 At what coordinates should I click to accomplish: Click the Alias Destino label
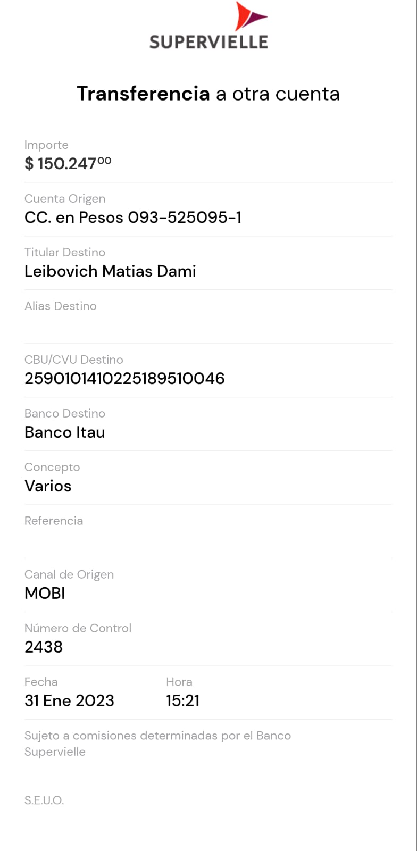pos(61,306)
